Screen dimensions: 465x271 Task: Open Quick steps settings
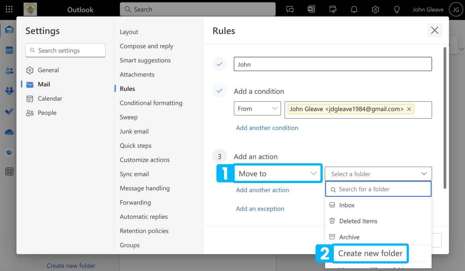[136, 146]
